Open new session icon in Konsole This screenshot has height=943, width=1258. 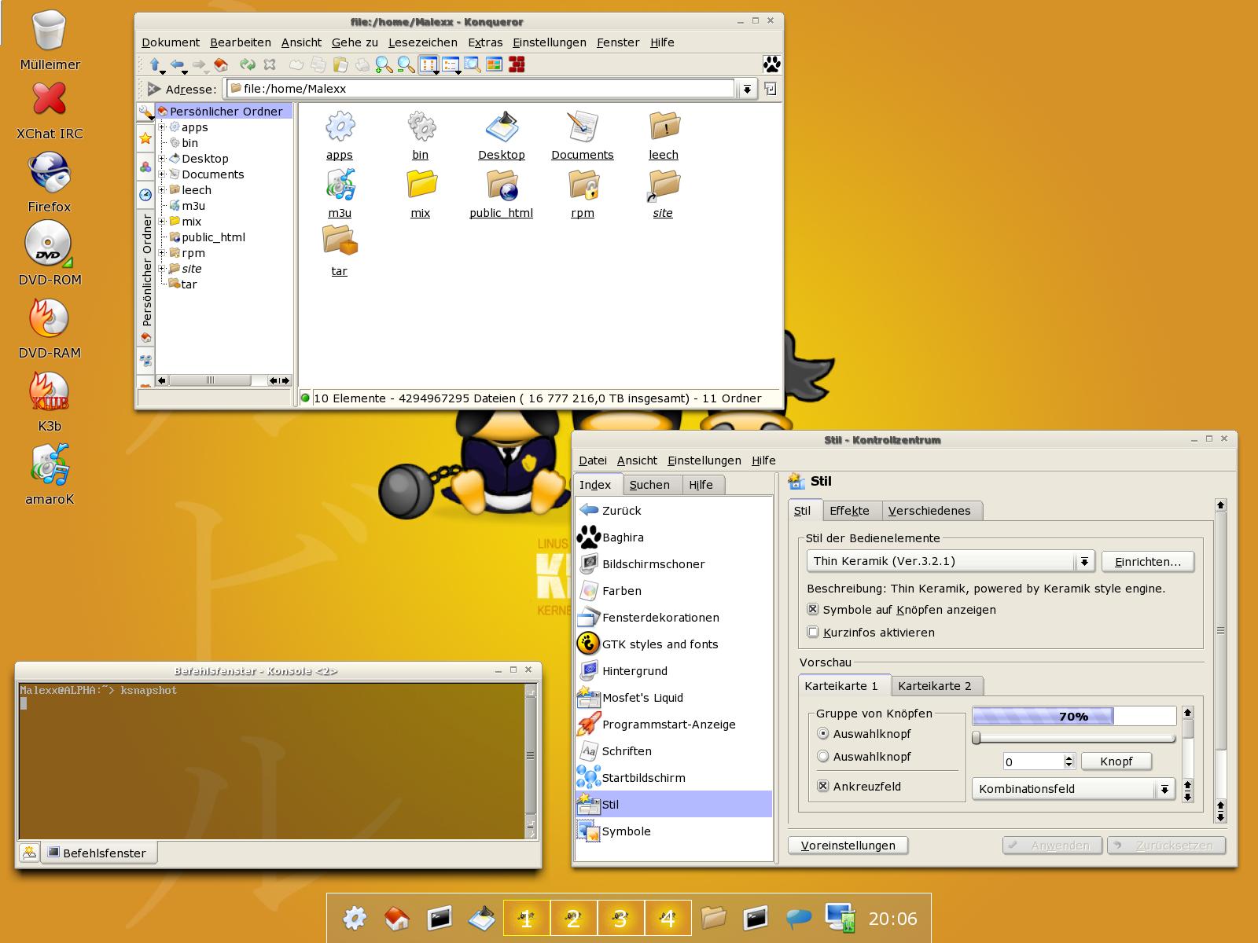29,852
